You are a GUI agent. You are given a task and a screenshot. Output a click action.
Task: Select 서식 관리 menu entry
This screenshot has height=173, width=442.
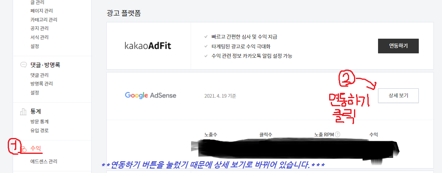[x=39, y=37]
